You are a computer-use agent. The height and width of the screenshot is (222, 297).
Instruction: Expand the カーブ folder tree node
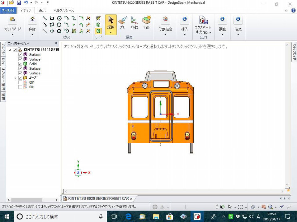[15, 77]
